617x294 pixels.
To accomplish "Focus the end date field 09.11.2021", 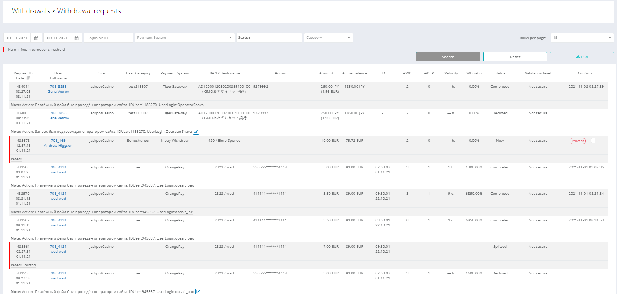I will tap(57, 38).
